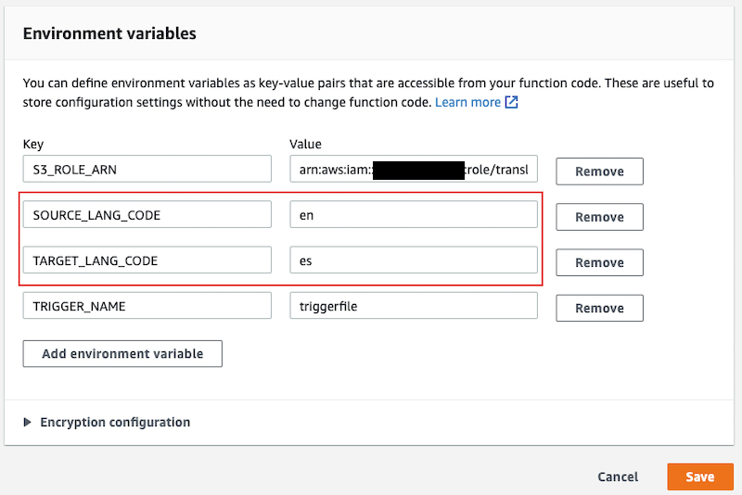Cancel the environment variable changes

click(x=618, y=476)
